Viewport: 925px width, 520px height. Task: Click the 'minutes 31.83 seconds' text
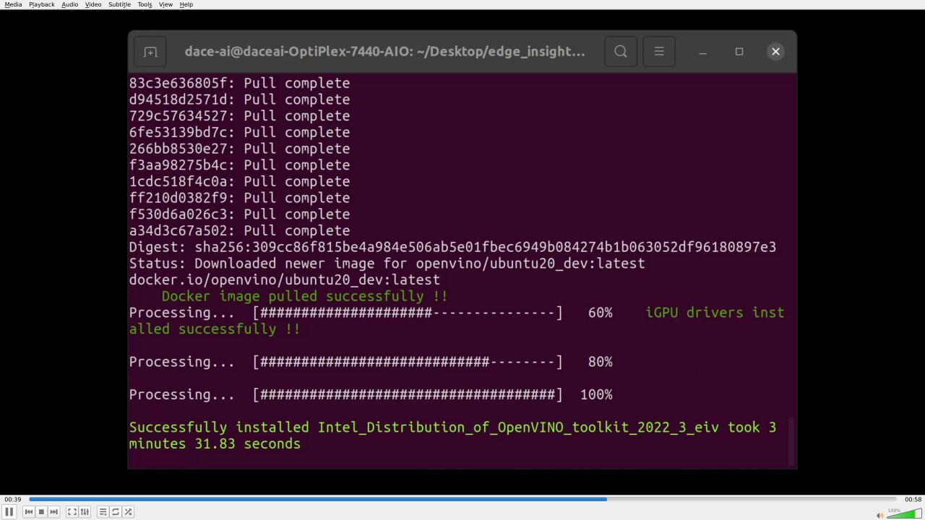(x=215, y=443)
